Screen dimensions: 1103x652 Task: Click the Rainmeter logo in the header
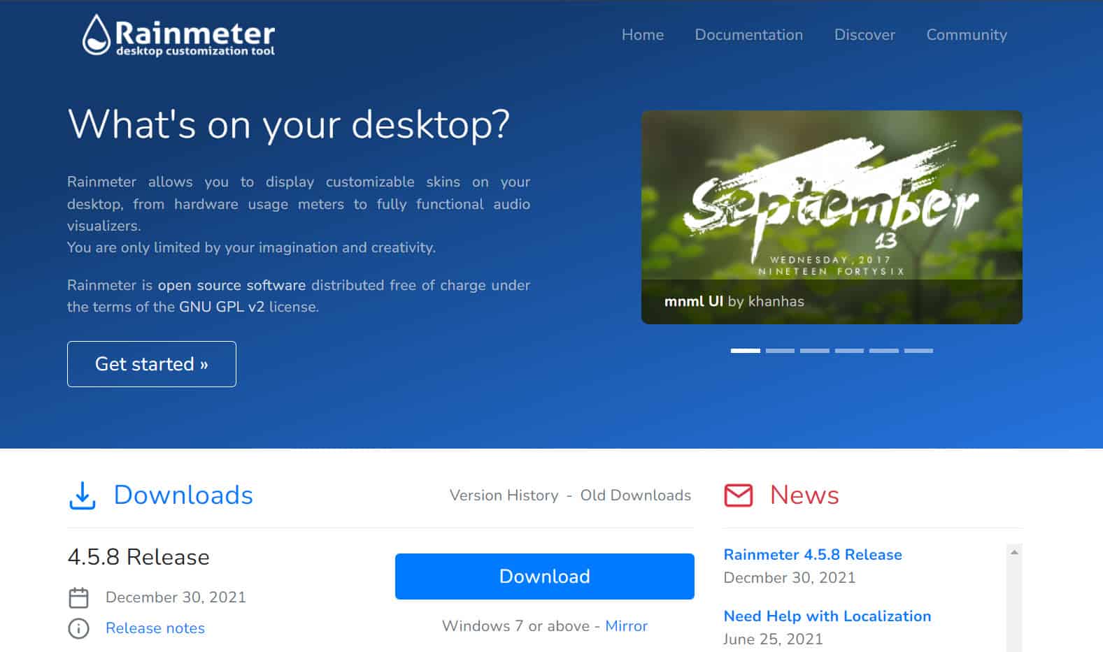178,35
